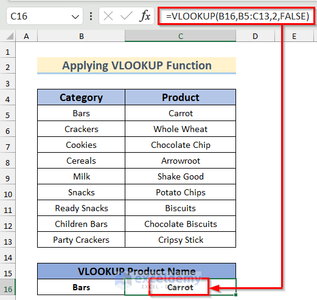Click the formula bar options three-dot handle
The image size is (317, 300).
91,16
